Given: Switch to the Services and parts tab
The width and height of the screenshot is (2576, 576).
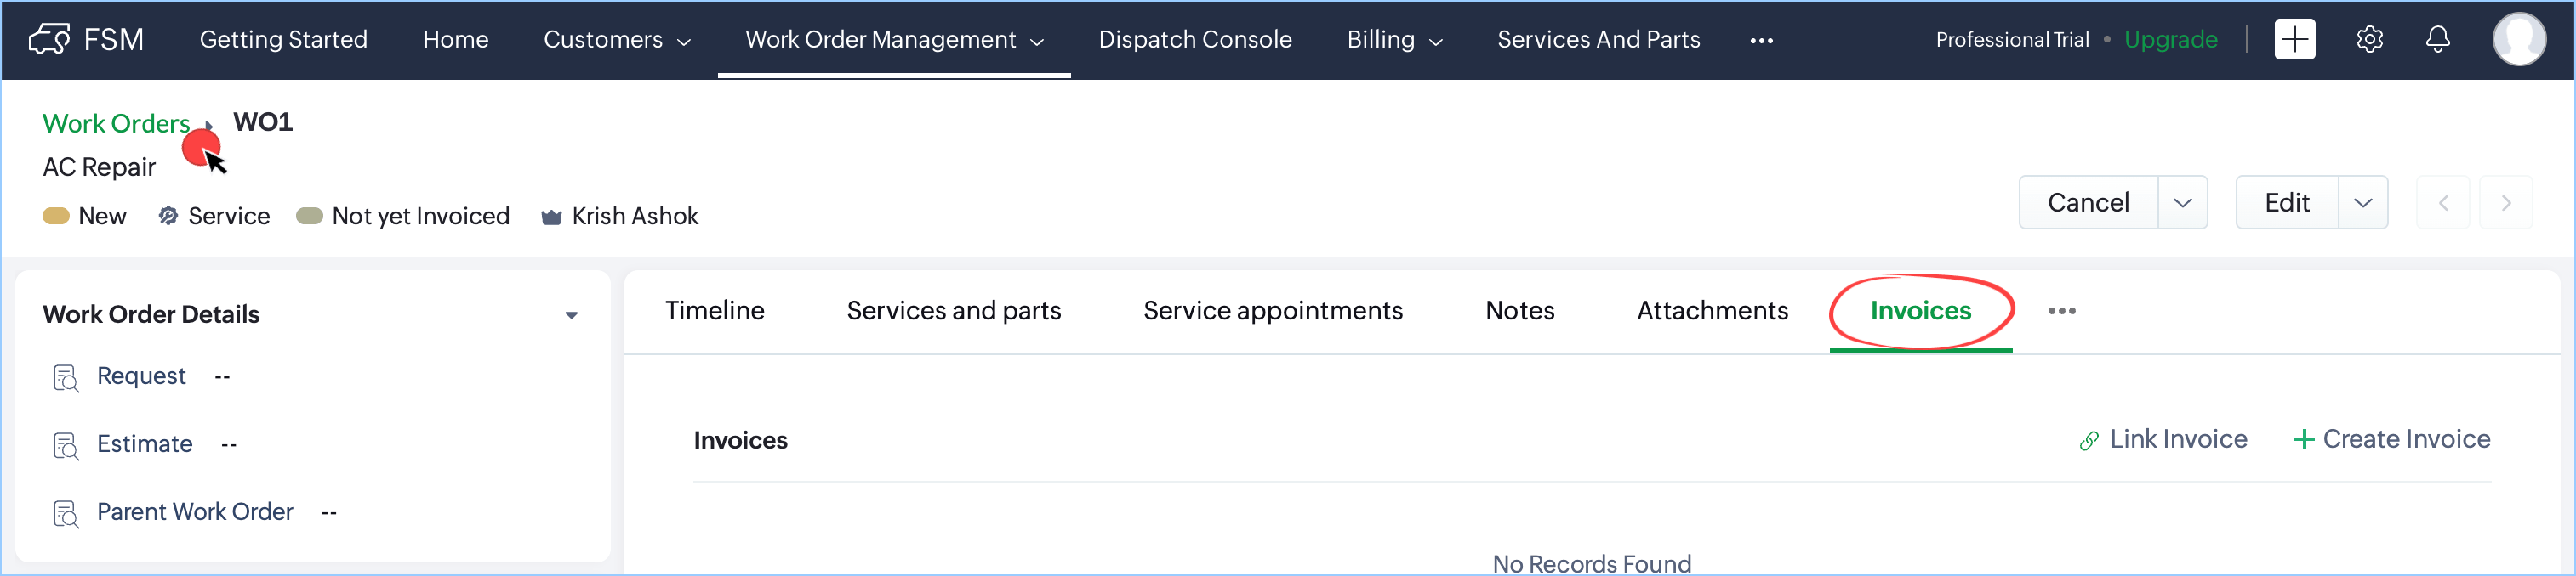Looking at the screenshot, I should tap(953, 312).
